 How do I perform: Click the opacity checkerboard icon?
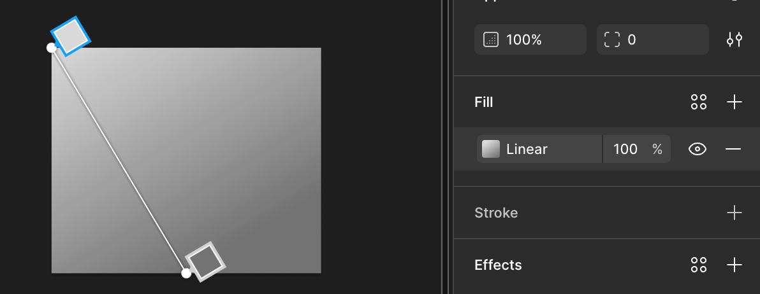click(491, 39)
